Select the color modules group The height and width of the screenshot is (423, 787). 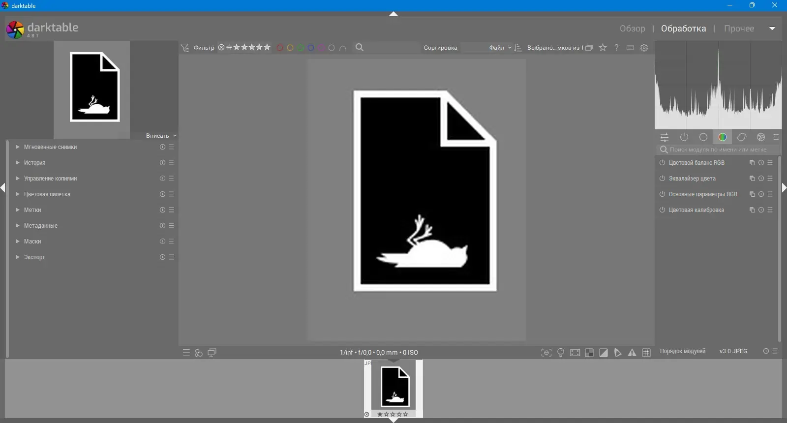[723, 137]
